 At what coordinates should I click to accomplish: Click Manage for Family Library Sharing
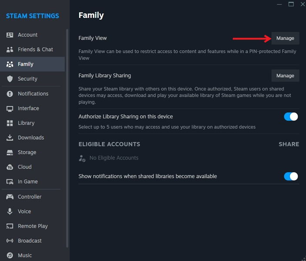[285, 76]
